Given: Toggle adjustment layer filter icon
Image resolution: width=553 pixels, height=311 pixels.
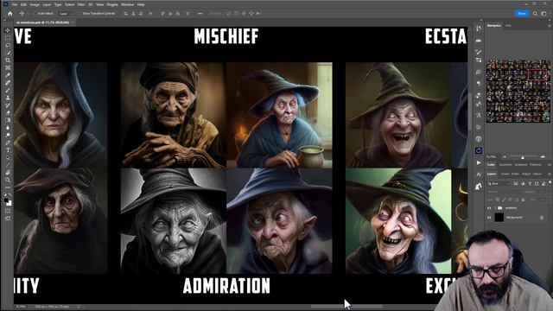Looking at the screenshot, I should (523, 184).
